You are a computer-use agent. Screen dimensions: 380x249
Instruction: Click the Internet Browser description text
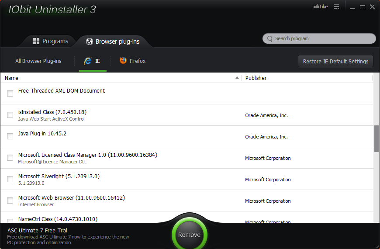[x=36, y=204]
